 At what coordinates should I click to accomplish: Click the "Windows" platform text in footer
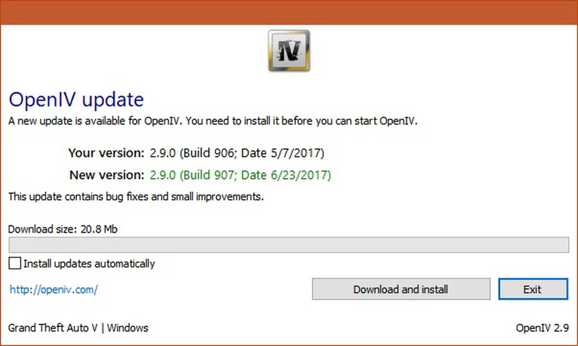click(128, 328)
